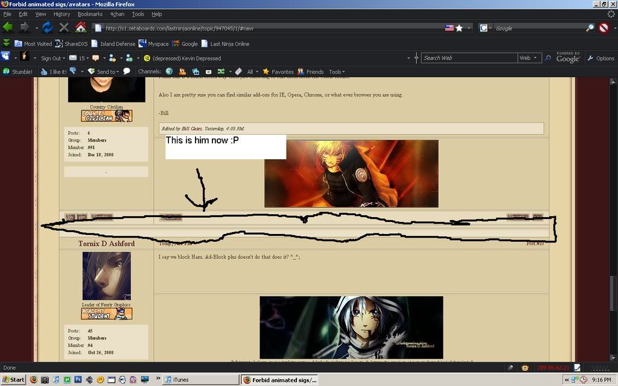Open the Last Ninja Online bookmark
Viewport: 618px width, 386px height.
(x=229, y=43)
